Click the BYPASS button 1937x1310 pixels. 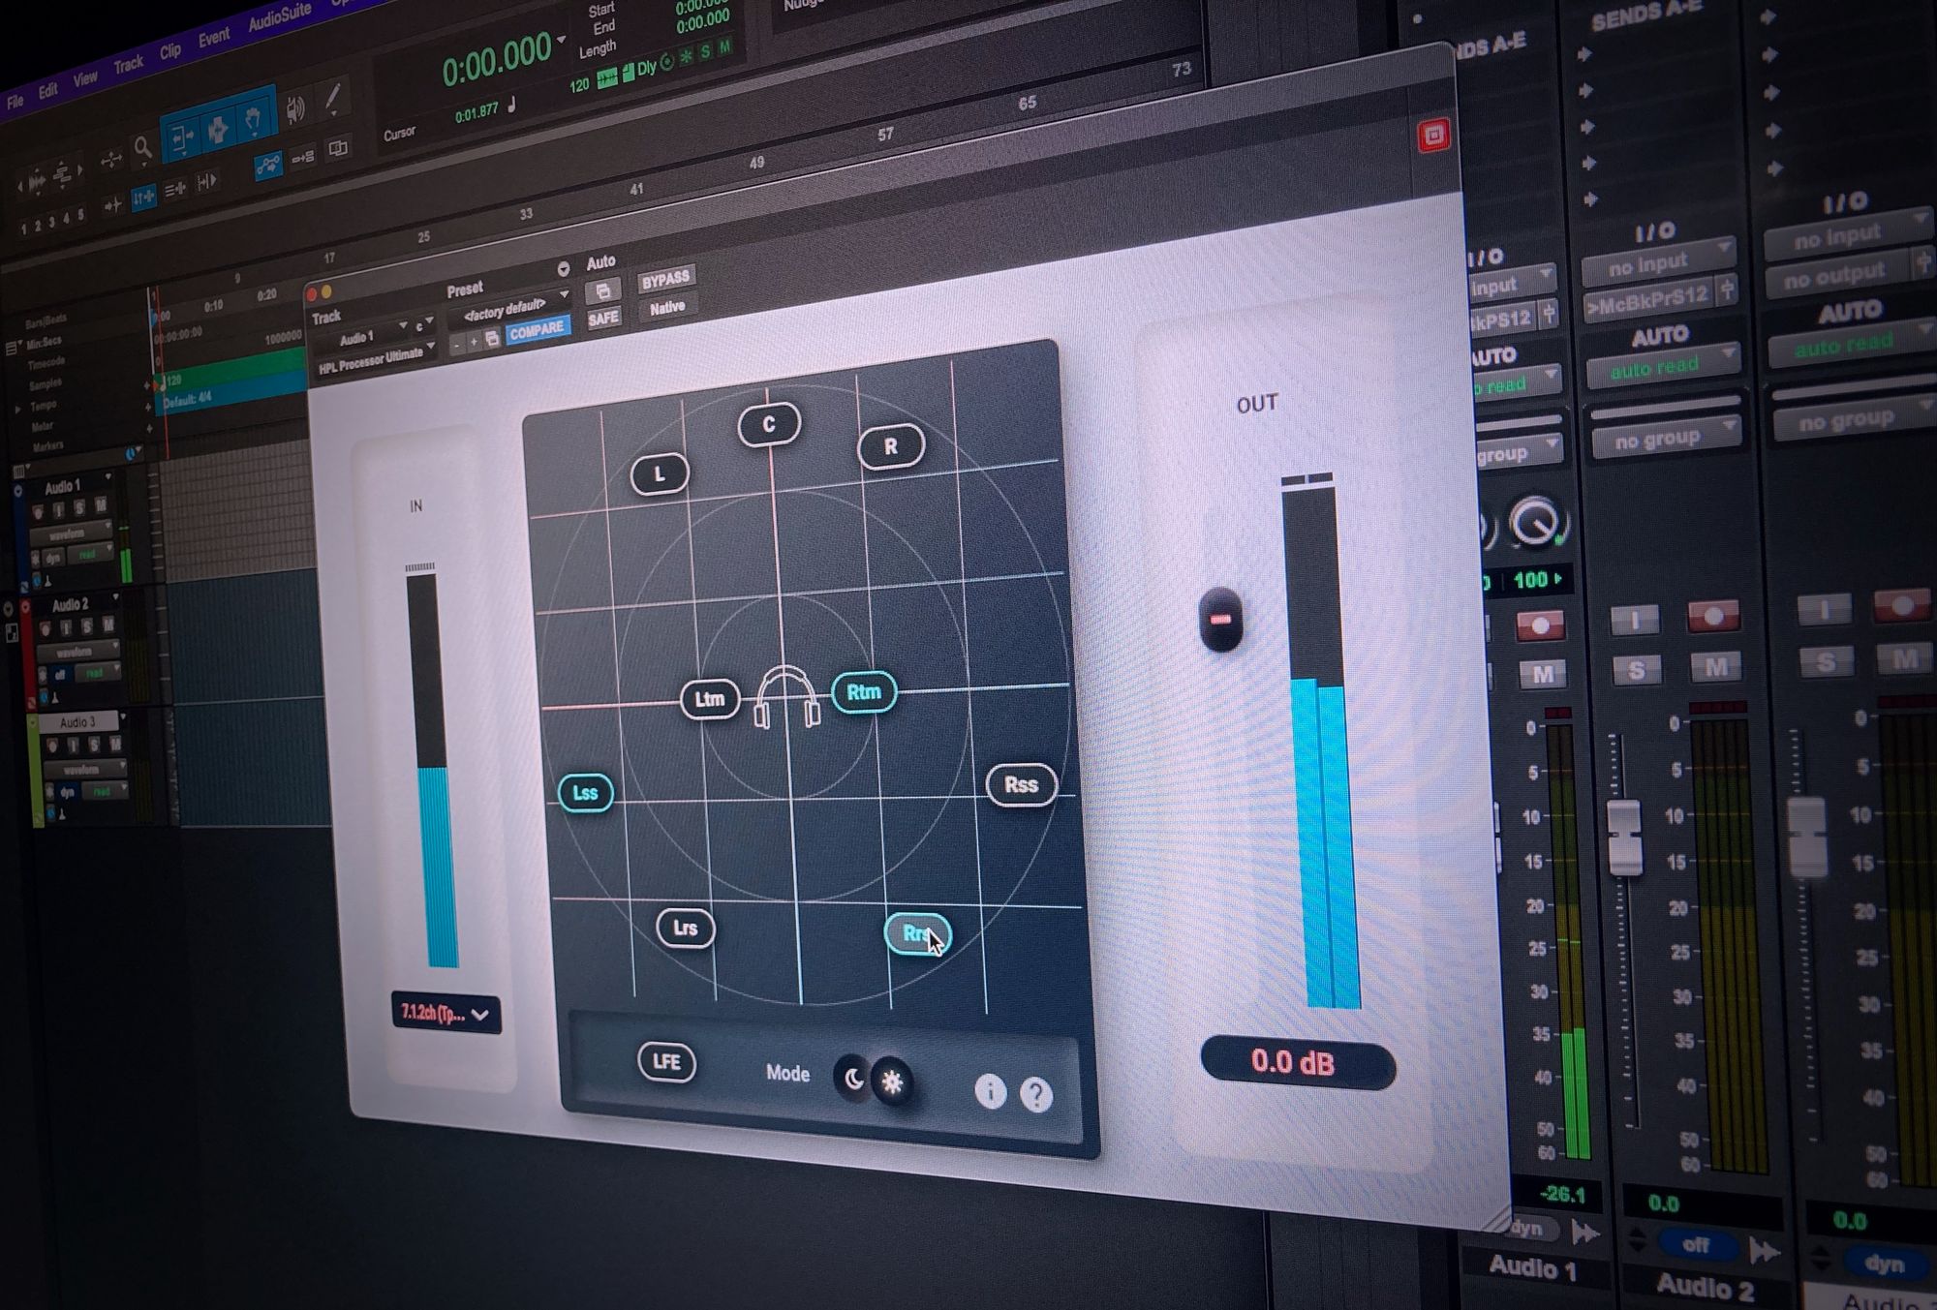(665, 280)
